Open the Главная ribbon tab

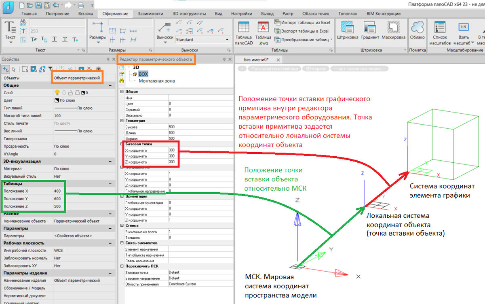(x=29, y=13)
